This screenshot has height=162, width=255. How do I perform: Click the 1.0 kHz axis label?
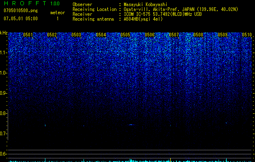[x=4, y=73]
